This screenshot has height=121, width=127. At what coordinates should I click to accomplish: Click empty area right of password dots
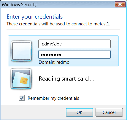[86, 55]
